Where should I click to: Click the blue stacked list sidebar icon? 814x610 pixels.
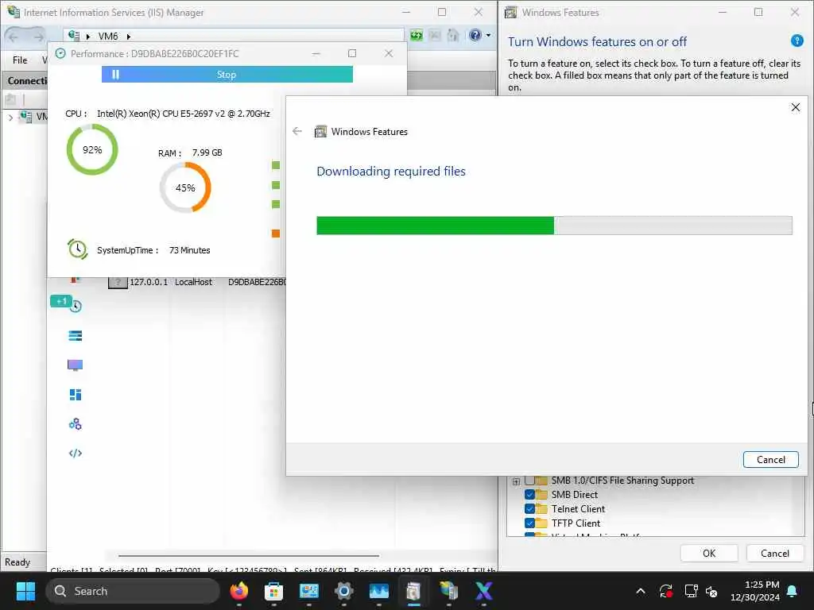point(76,336)
